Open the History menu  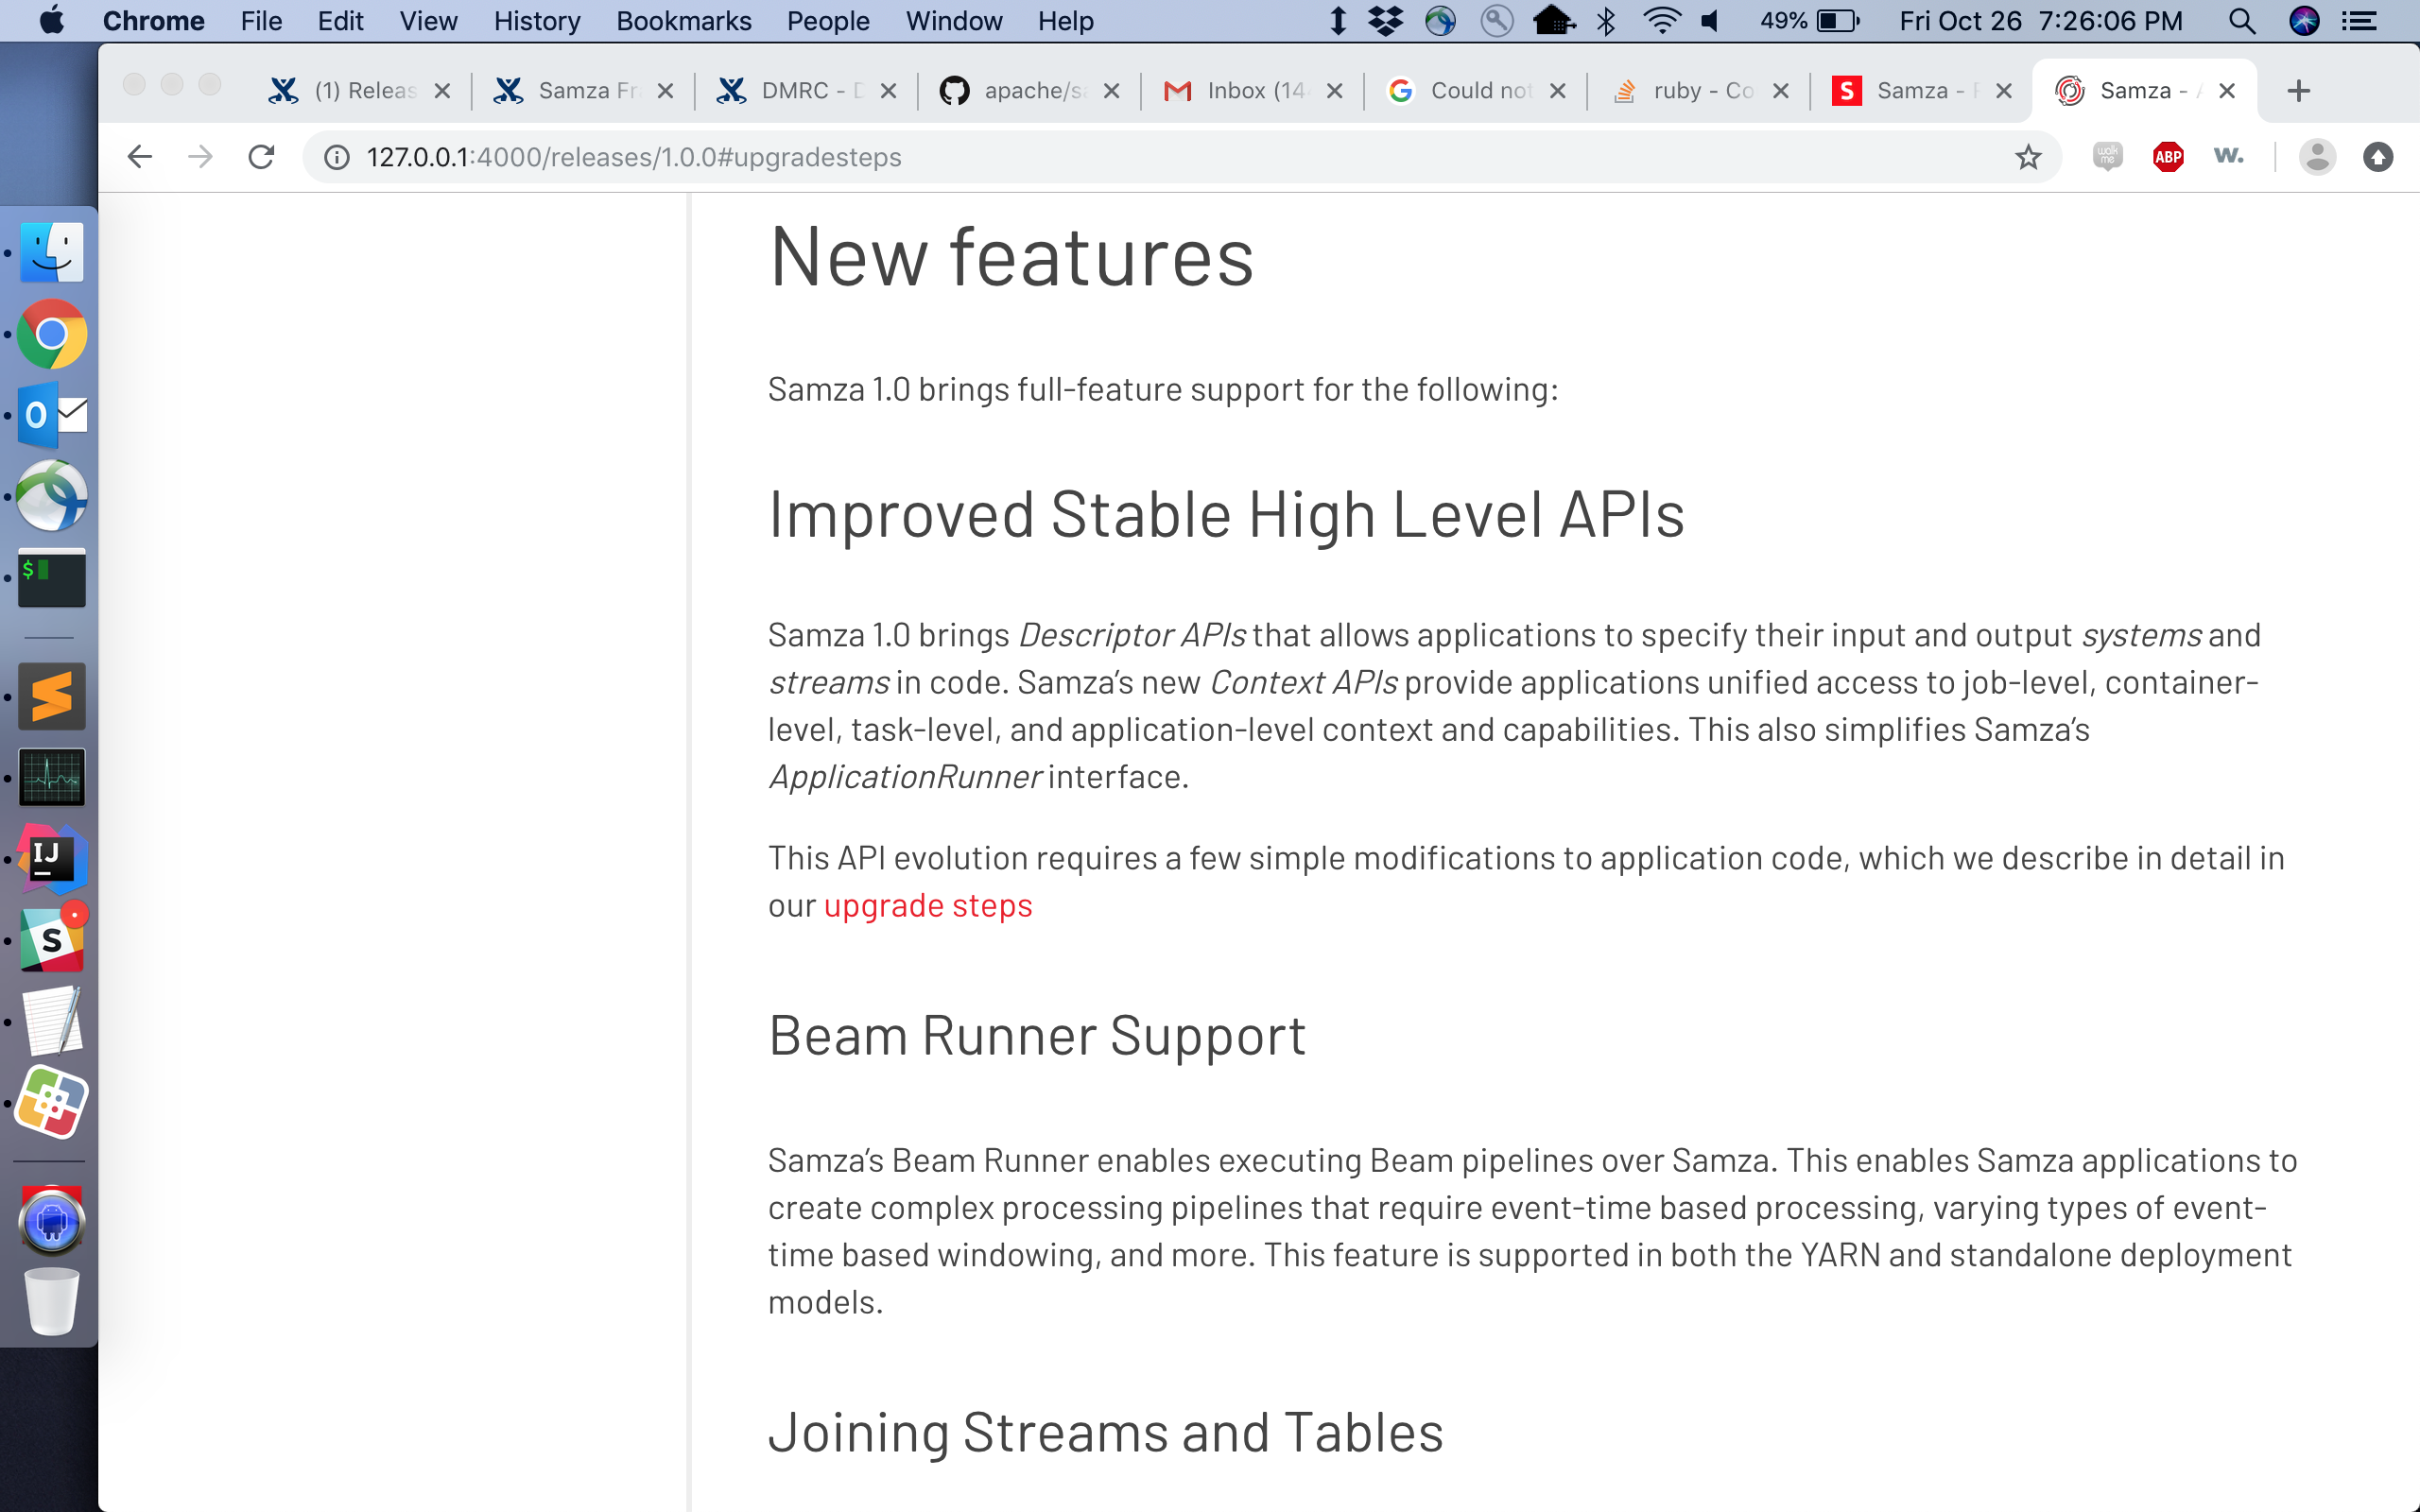[536, 21]
